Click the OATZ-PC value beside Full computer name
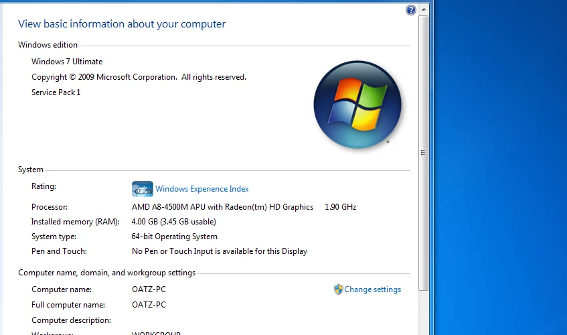This screenshot has width=567, height=335. click(x=149, y=305)
